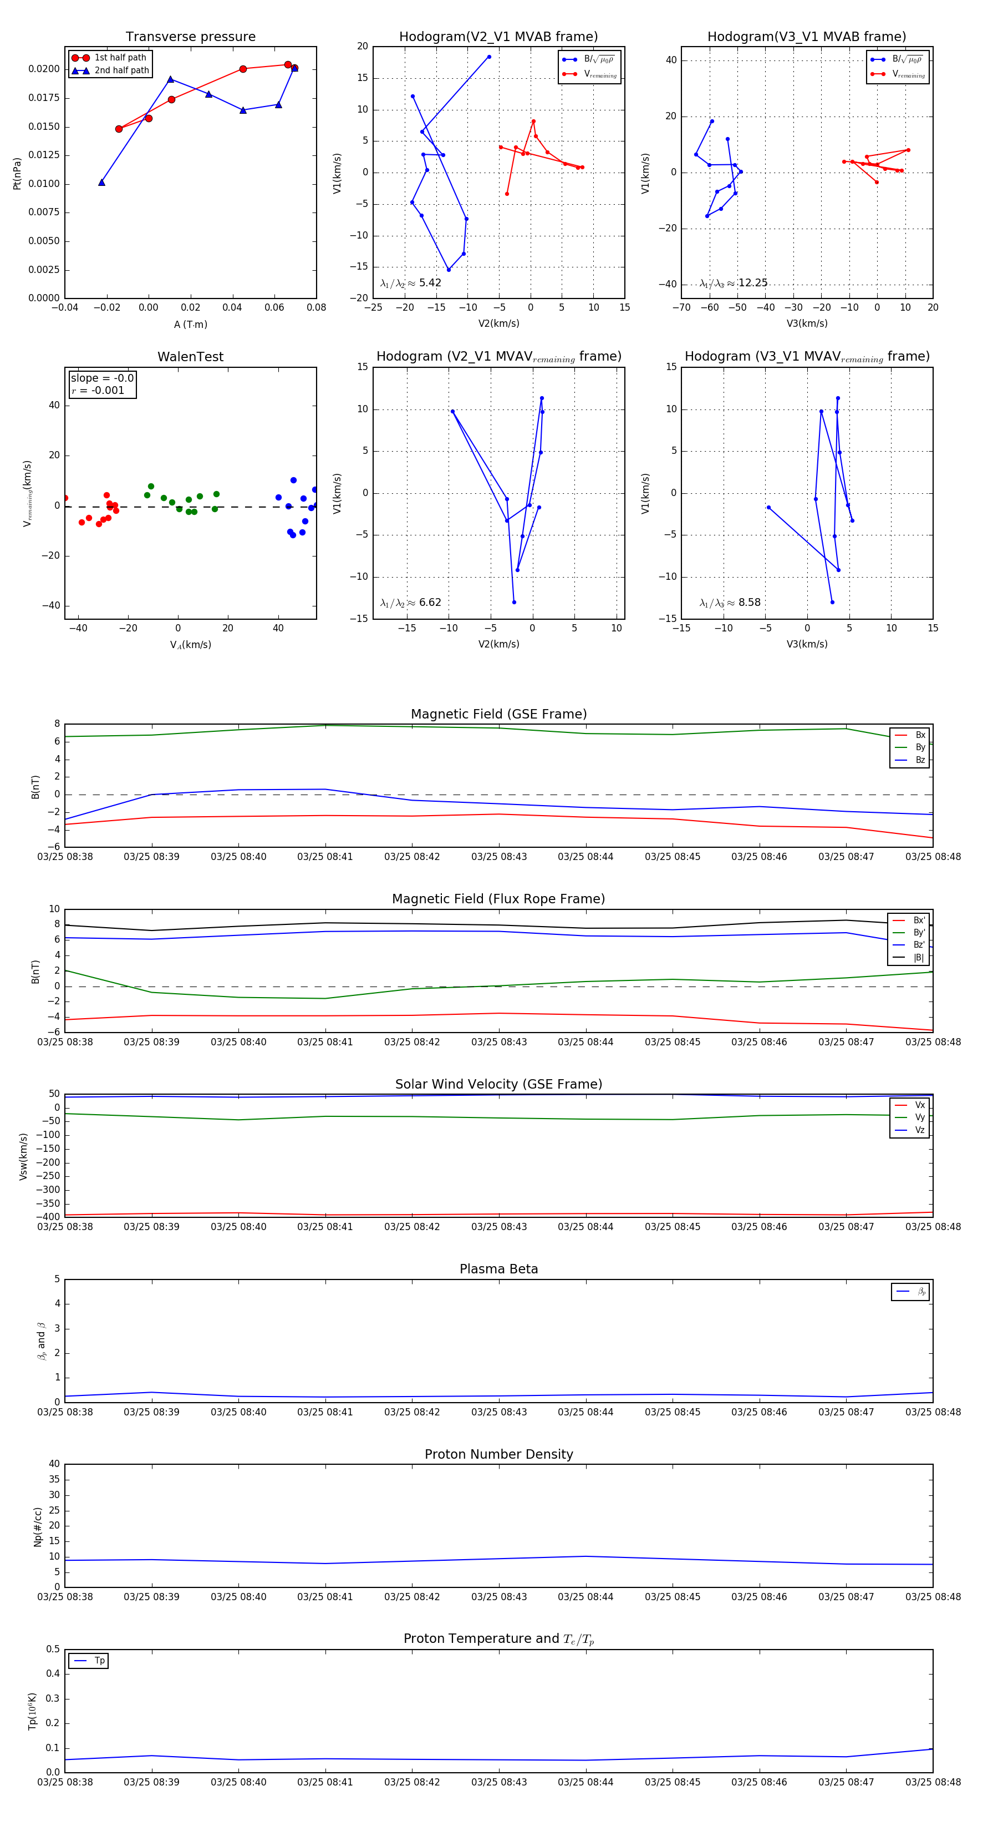Click the 'Transverse pressure' plot title

pos(190,37)
